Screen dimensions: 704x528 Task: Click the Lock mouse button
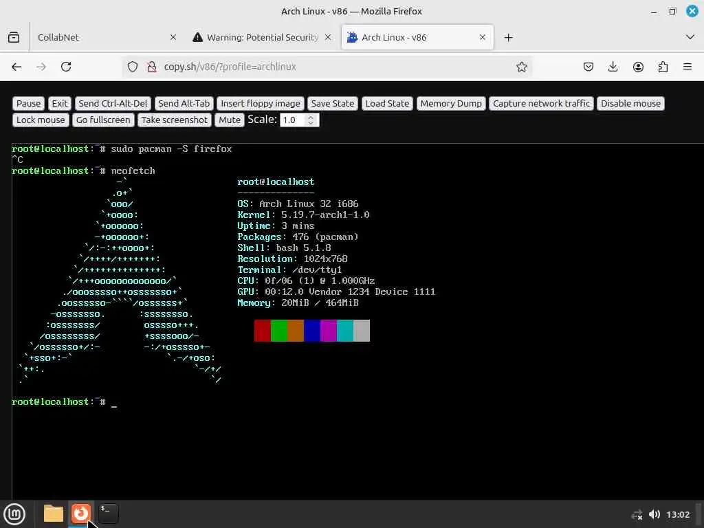(x=41, y=120)
